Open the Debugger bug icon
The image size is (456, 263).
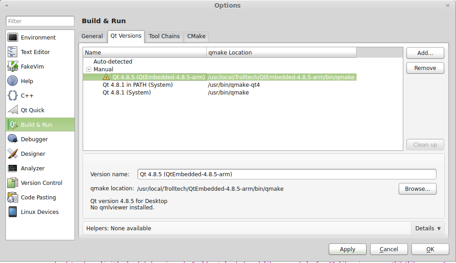tap(13, 139)
